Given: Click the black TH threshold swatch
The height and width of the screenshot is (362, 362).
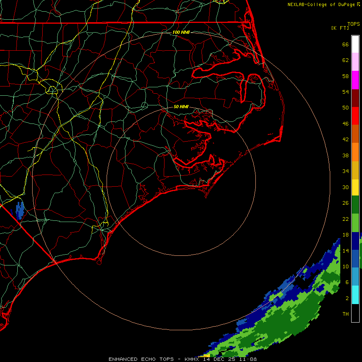Looking at the screenshot, I should (355, 313).
